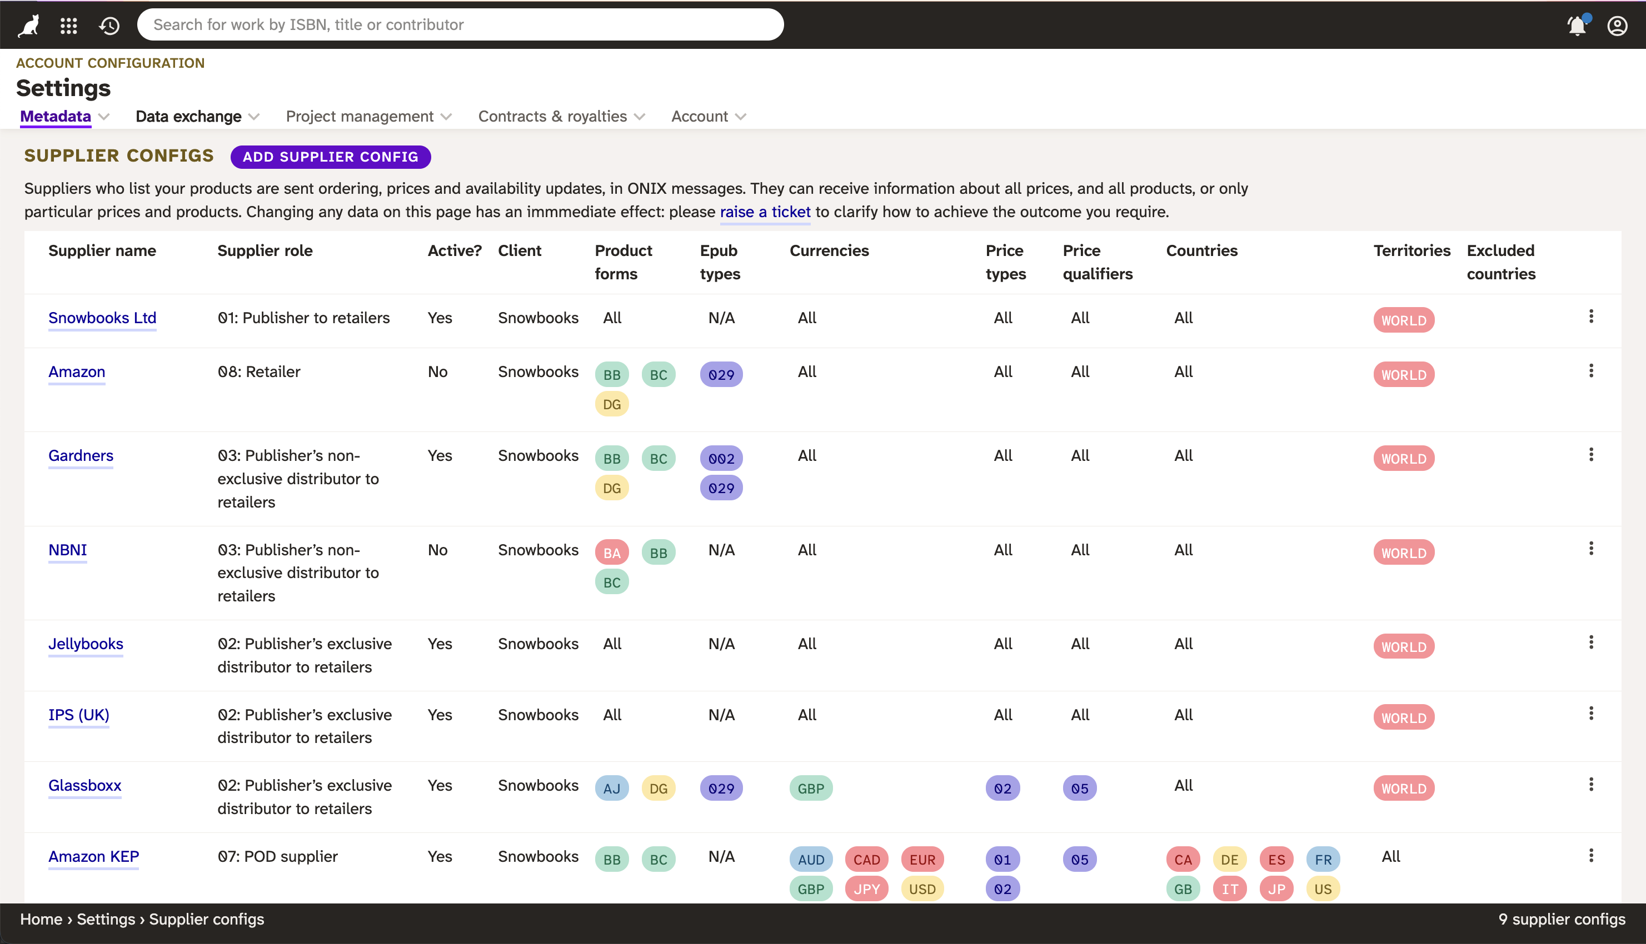Open notifications bell icon
This screenshot has width=1646, height=944.
coord(1577,26)
